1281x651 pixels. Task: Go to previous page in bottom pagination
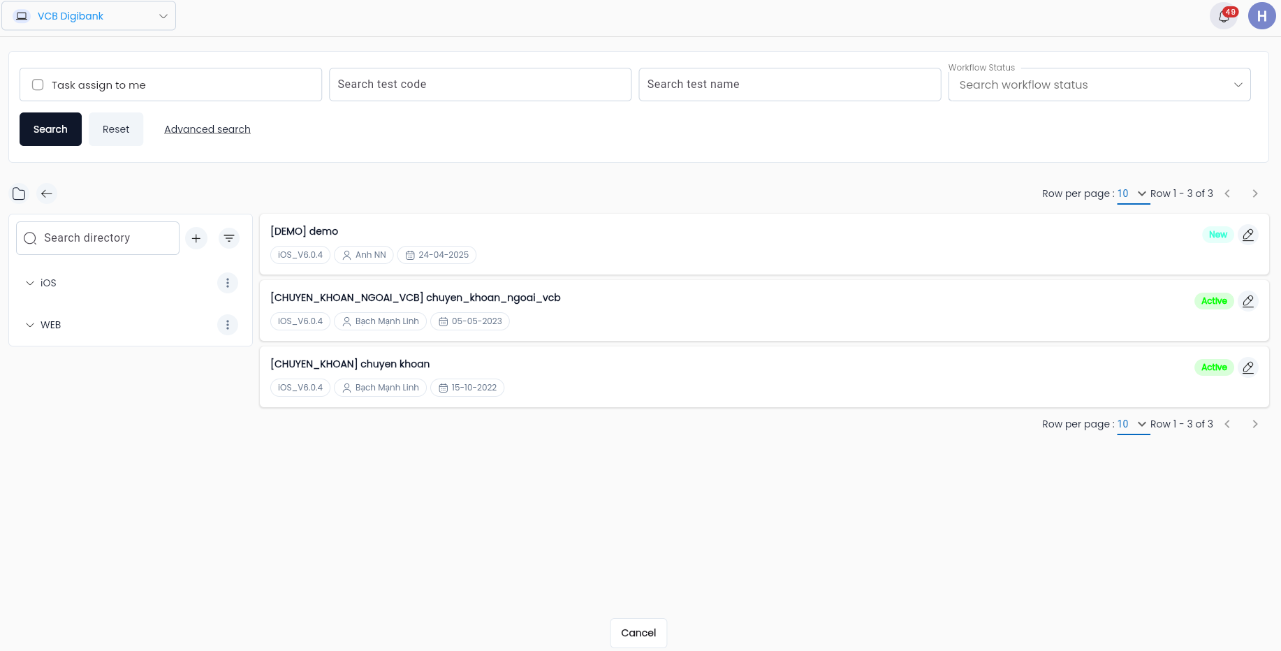point(1227,424)
